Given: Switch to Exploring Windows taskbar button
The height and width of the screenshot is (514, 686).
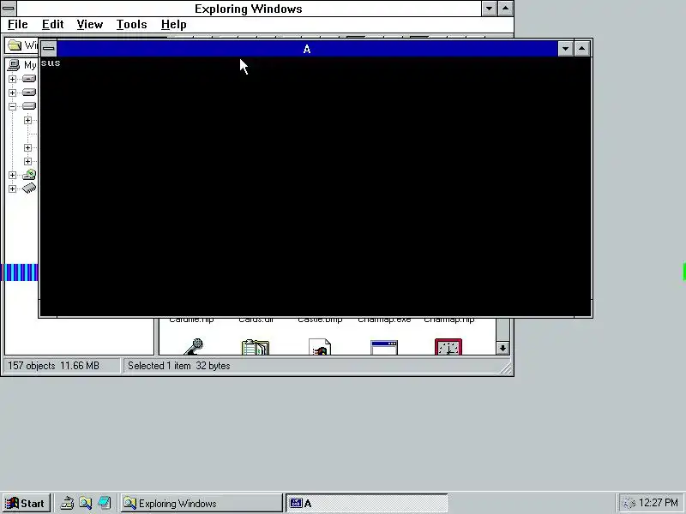Looking at the screenshot, I should point(202,503).
